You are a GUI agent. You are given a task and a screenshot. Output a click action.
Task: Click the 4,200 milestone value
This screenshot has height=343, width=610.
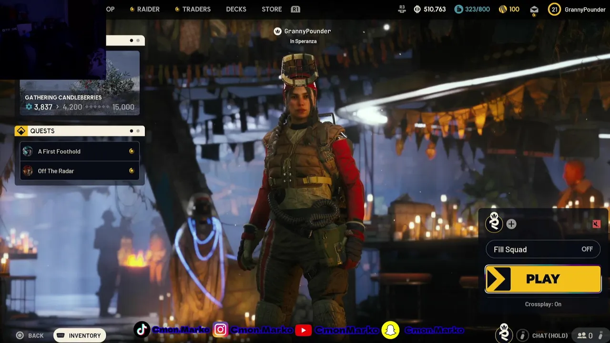click(72, 107)
